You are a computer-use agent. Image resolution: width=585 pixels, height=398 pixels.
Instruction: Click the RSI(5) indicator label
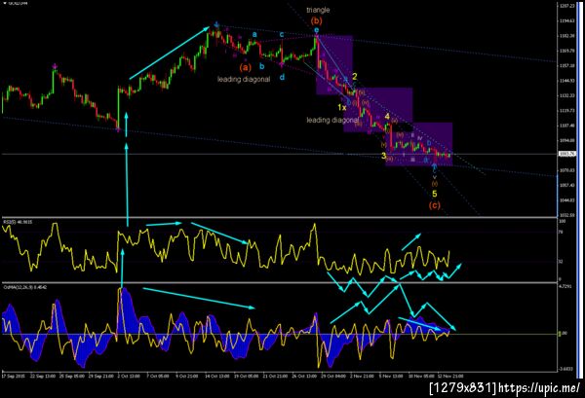[x=18, y=222]
